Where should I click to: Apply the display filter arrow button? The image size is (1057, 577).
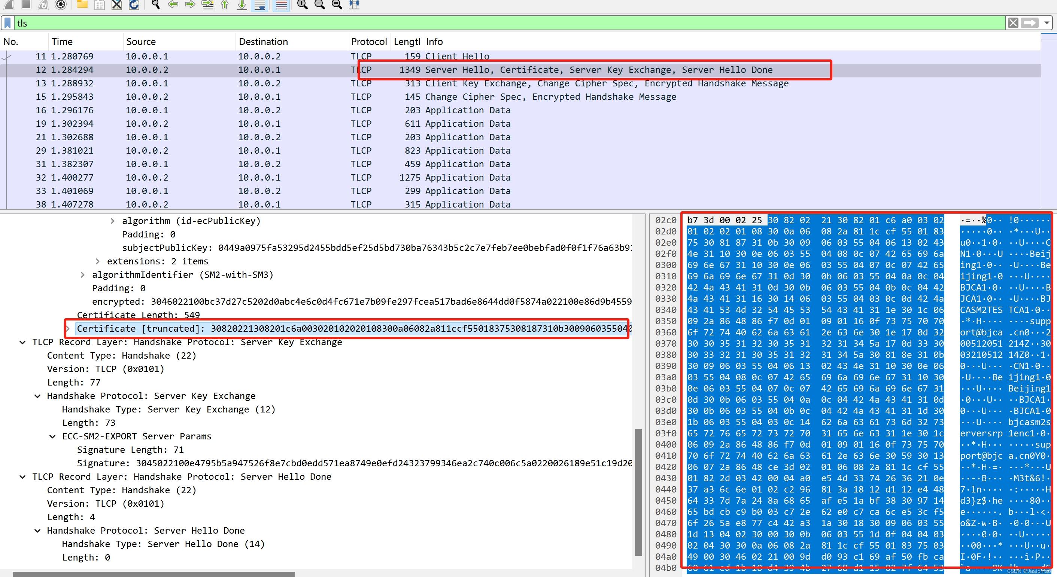coord(1030,23)
